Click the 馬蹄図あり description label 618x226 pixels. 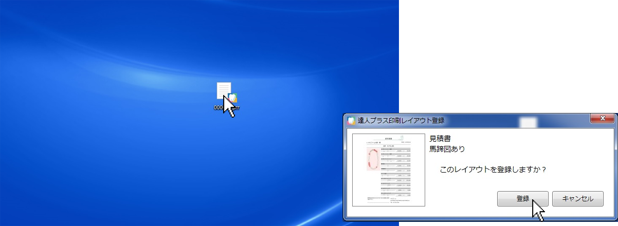coord(447,149)
